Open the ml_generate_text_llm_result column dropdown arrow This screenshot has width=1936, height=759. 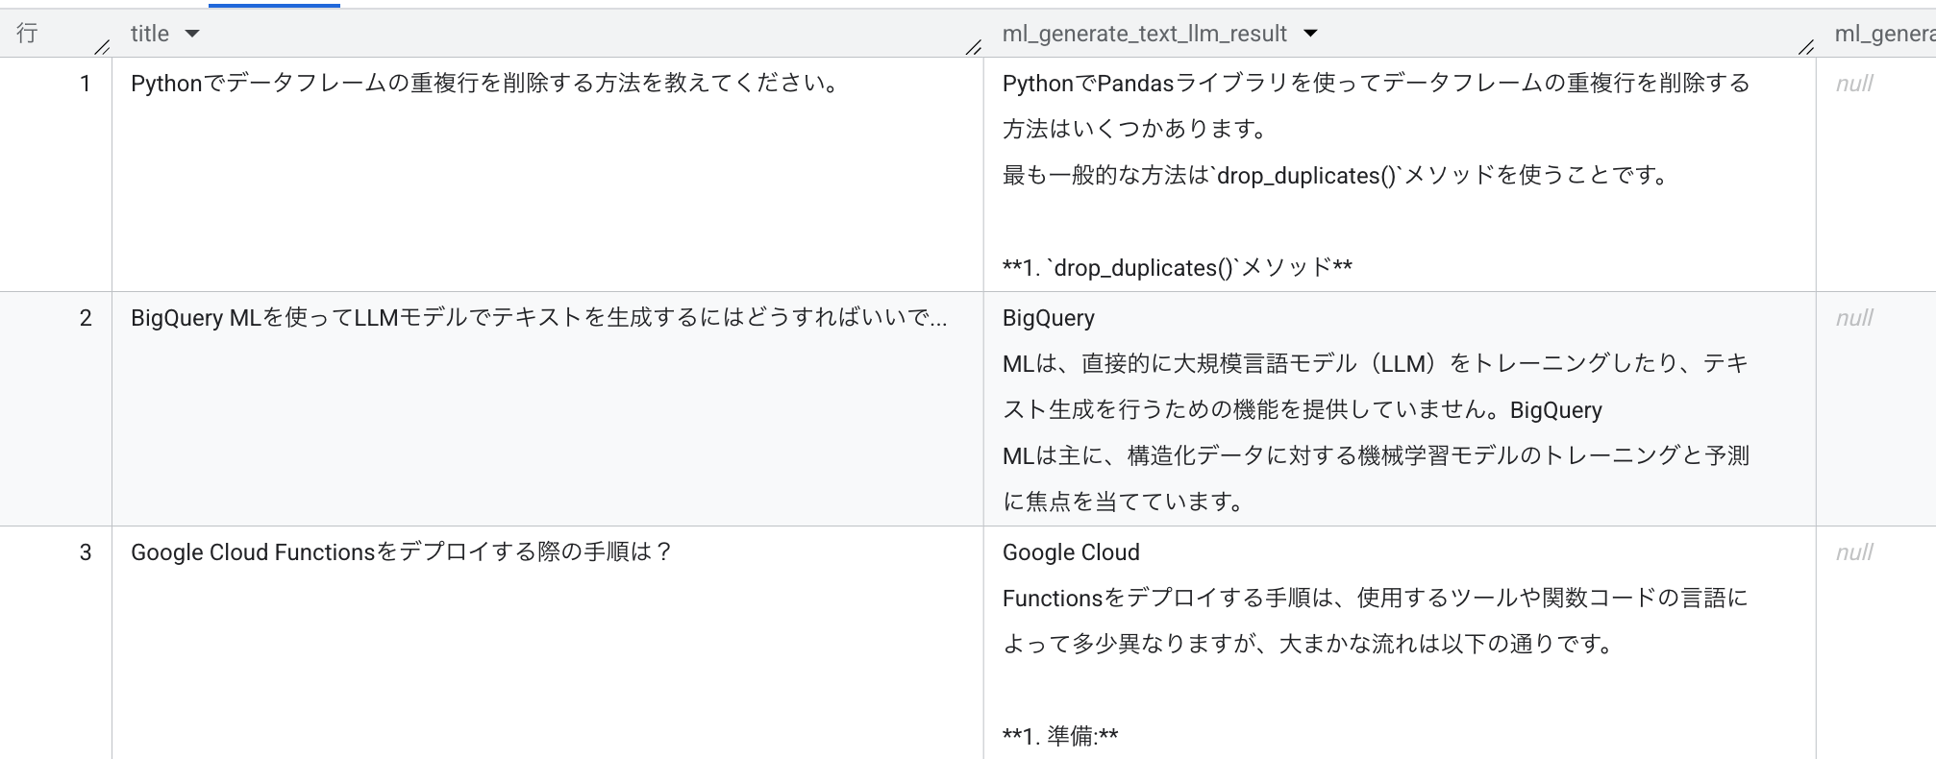coord(1310,34)
